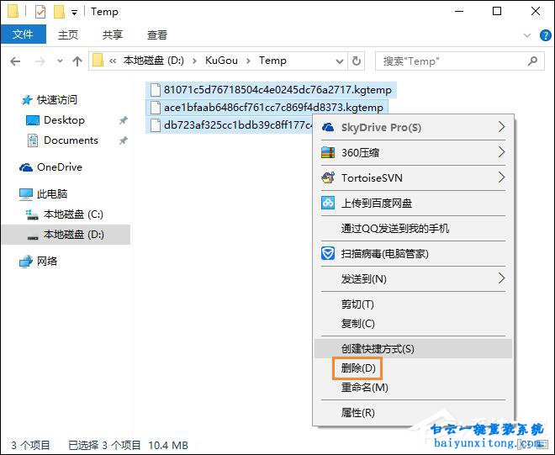Viewport: 555px width, 455px height.
Task: Choose 剪切(T) from the context menu
Action: [x=413, y=304]
